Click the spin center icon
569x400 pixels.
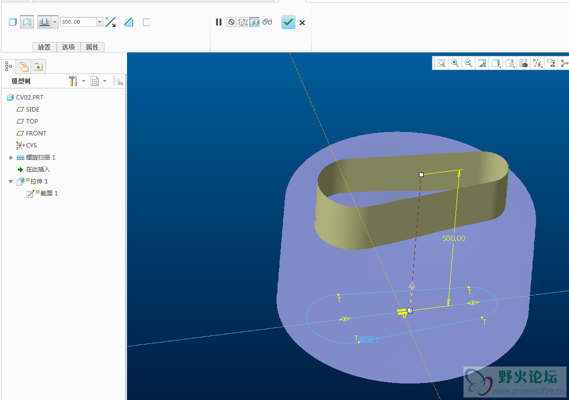564,63
